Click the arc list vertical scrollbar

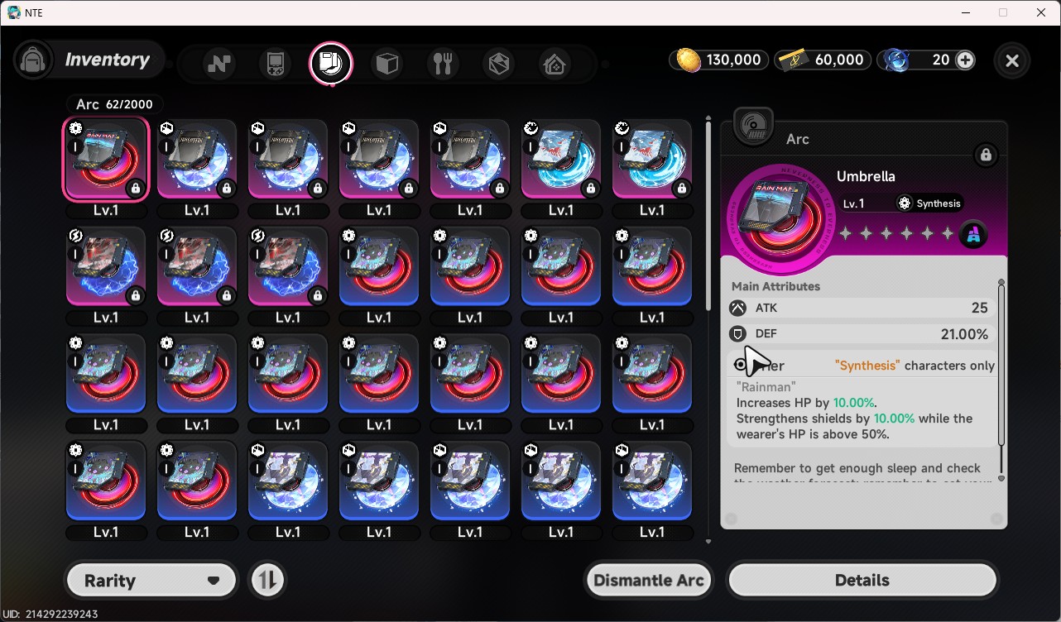[x=708, y=213]
